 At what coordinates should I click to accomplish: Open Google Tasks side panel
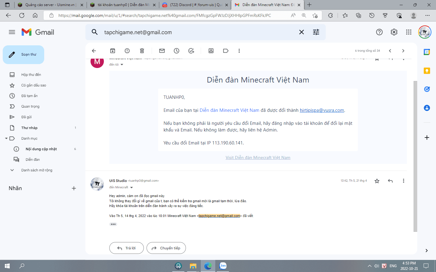(427, 89)
